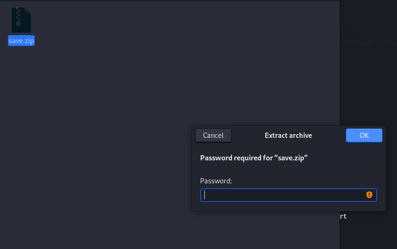Click the highlighted save.zip filename label
This screenshot has width=397, height=249.
(x=21, y=40)
